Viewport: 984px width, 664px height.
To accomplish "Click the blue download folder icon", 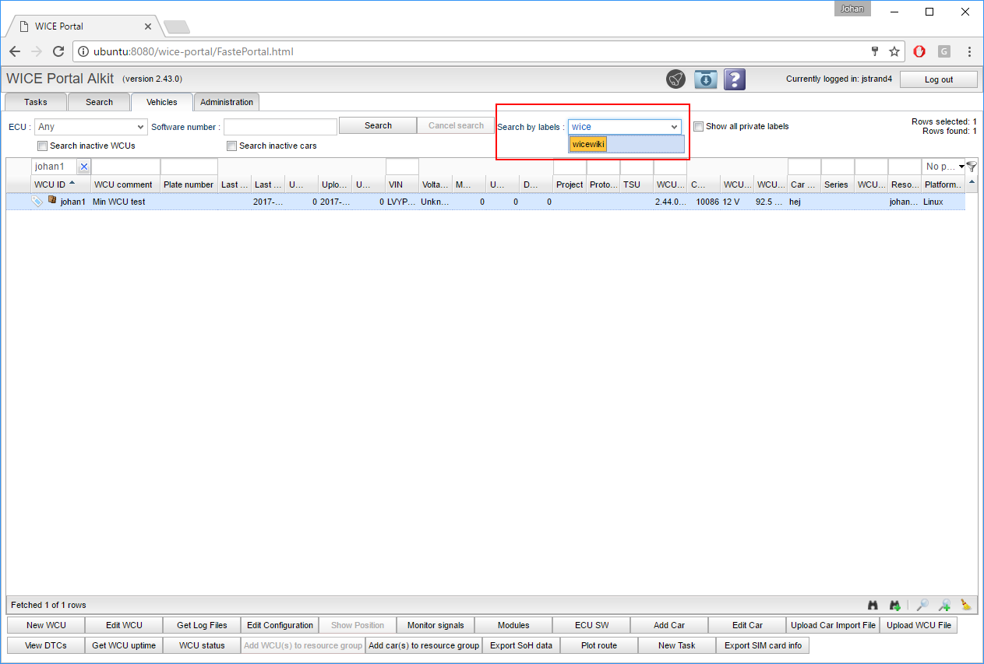I will 706,79.
